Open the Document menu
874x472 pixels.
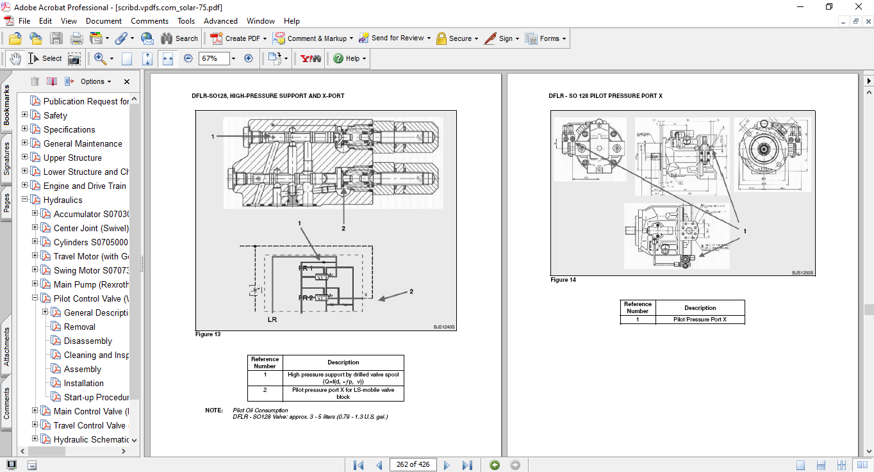point(104,21)
